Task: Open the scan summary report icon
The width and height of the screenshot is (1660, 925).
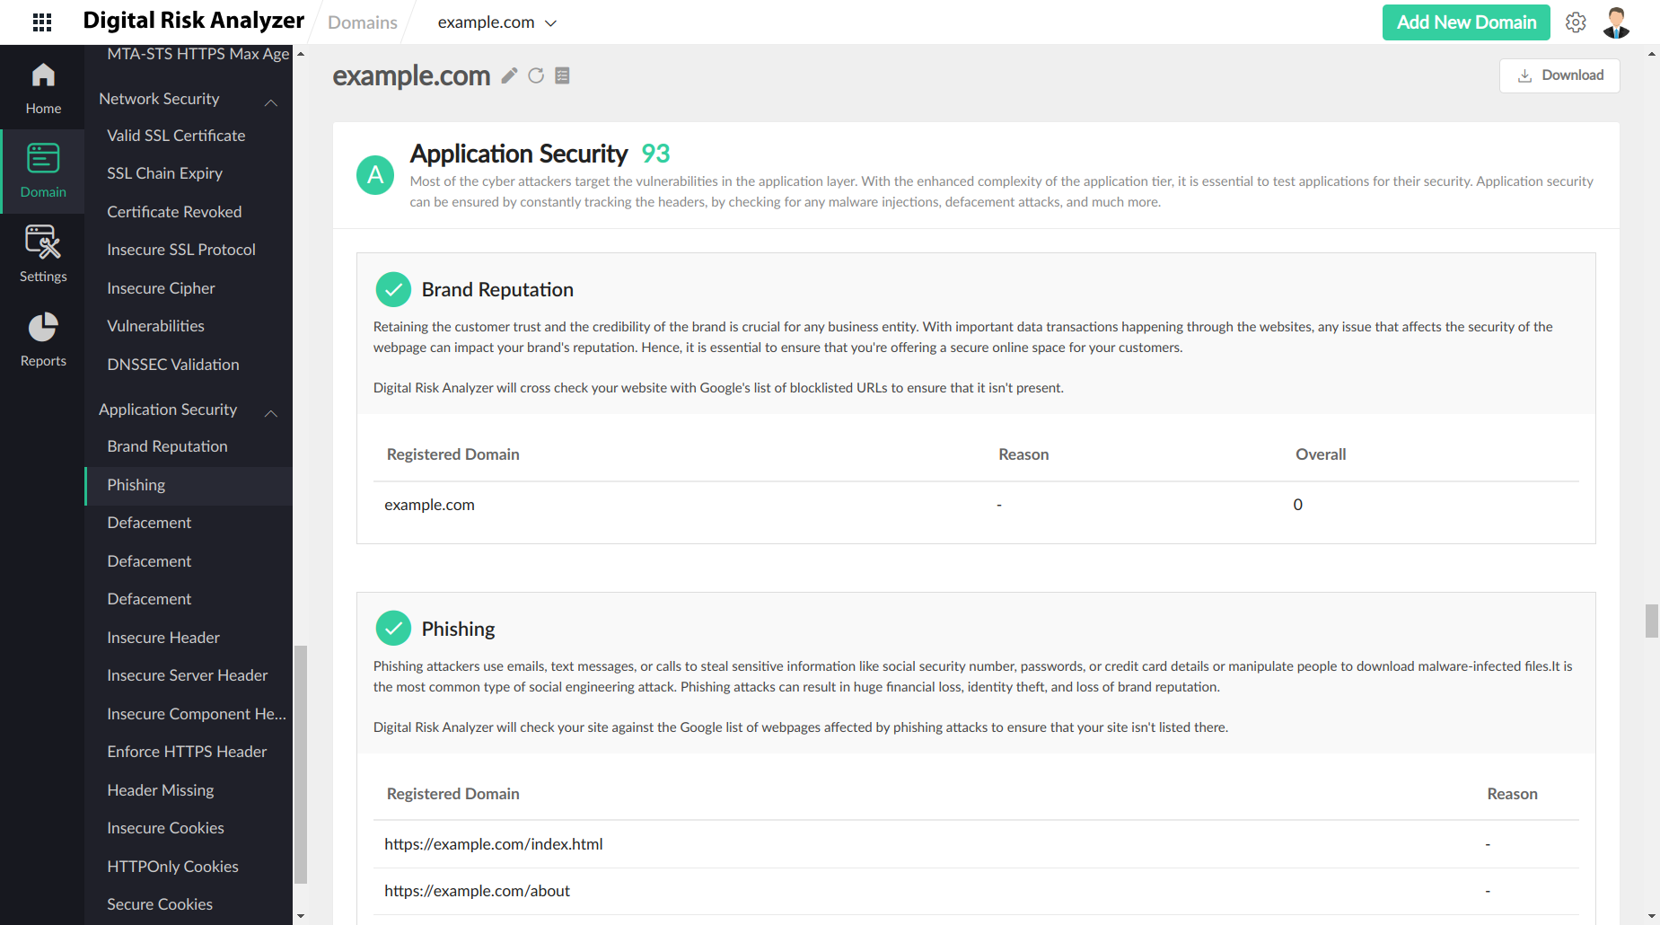Action: point(562,75)
